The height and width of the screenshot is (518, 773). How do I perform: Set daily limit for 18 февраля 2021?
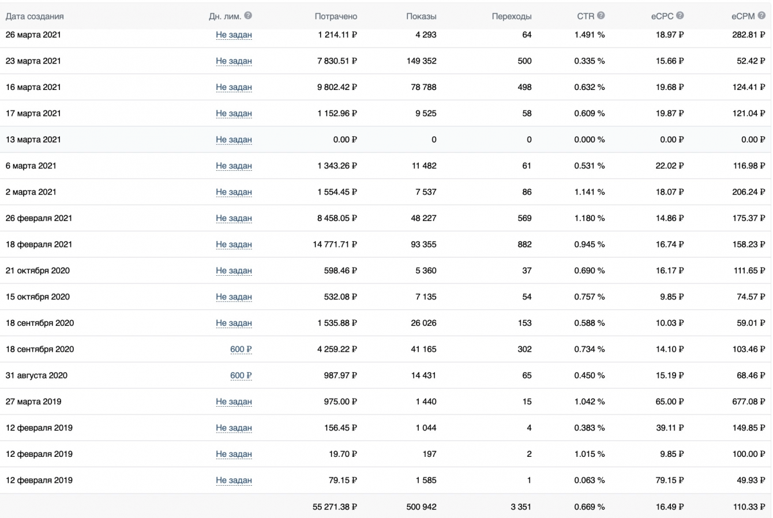click(x=234, y=245)
